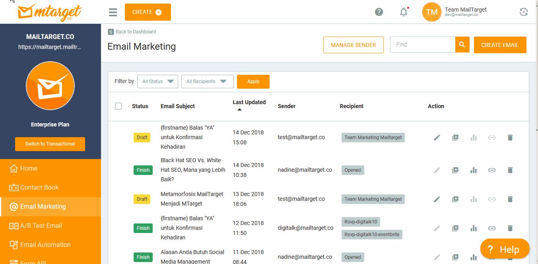
Task: Sort by Last Updated column
Action: pyautogui.click(x=249, y=105)
